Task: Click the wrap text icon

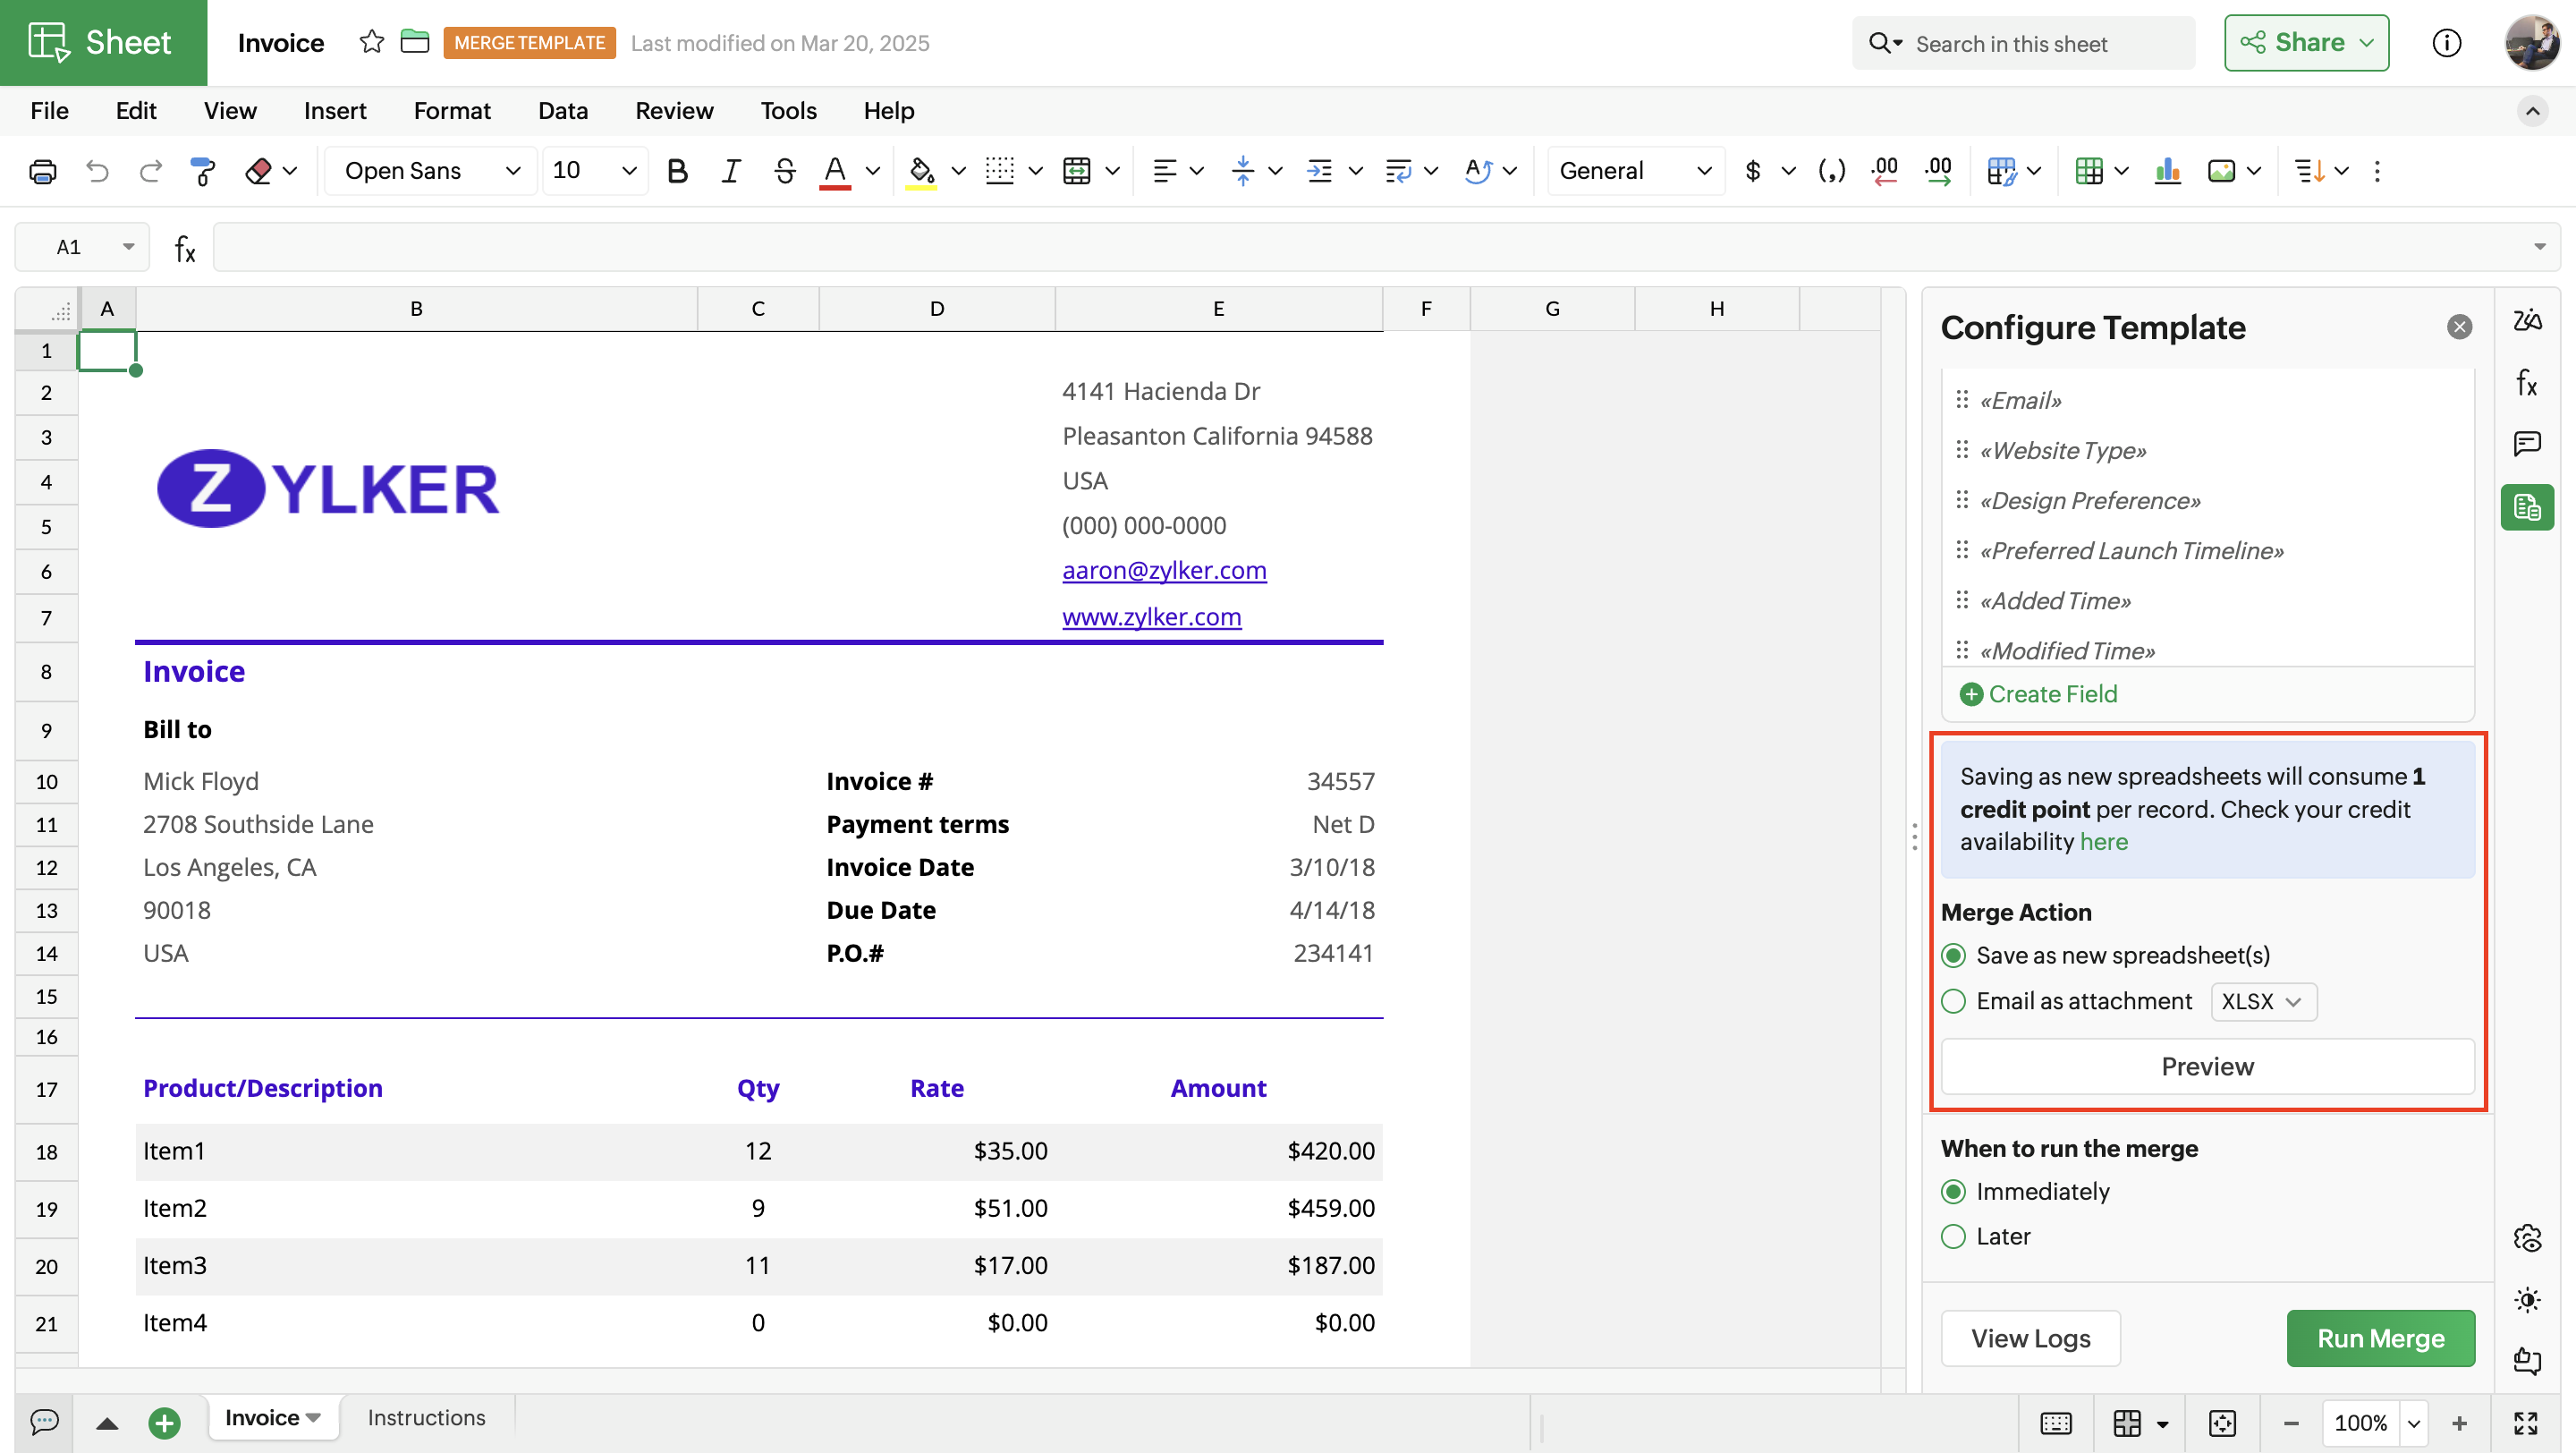Action: pos(1398,171)
